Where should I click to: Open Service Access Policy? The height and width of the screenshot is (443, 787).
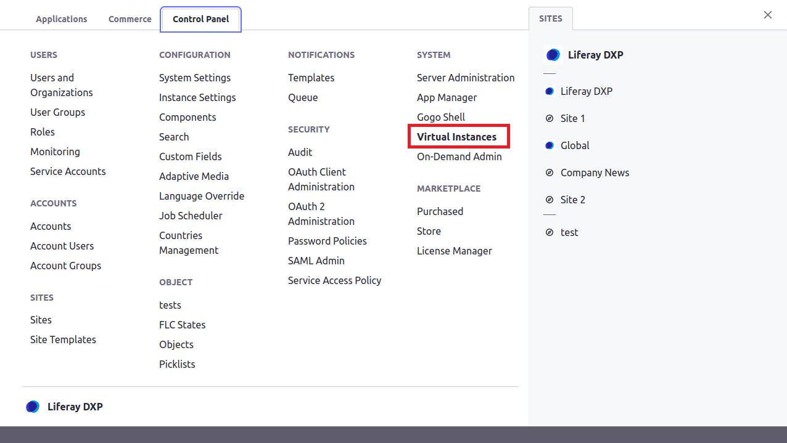[x=335, y=280]
